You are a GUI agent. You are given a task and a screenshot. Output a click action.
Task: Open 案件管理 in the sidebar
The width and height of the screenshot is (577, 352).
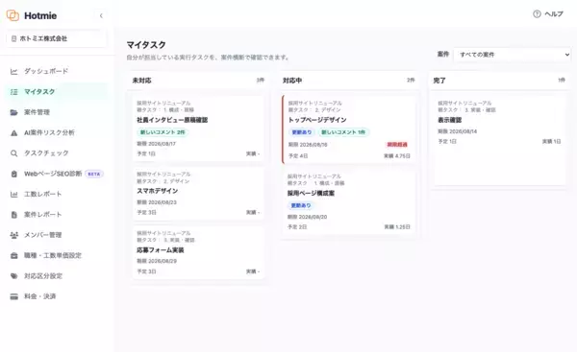57,112
